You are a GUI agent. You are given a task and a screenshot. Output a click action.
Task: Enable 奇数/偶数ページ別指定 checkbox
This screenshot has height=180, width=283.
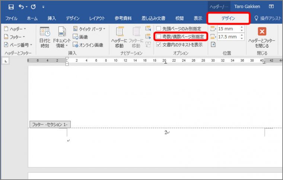[x=159, y=37]
